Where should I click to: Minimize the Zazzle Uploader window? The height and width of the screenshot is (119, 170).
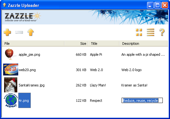click(150, 5)
